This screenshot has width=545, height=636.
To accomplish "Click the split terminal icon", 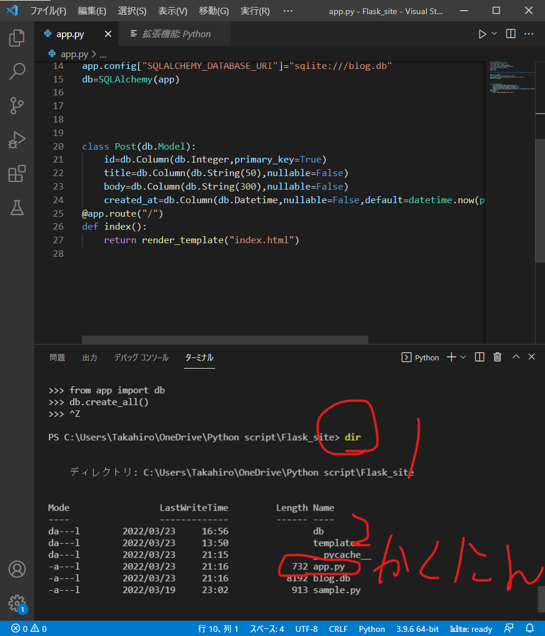I will point(478,357).
